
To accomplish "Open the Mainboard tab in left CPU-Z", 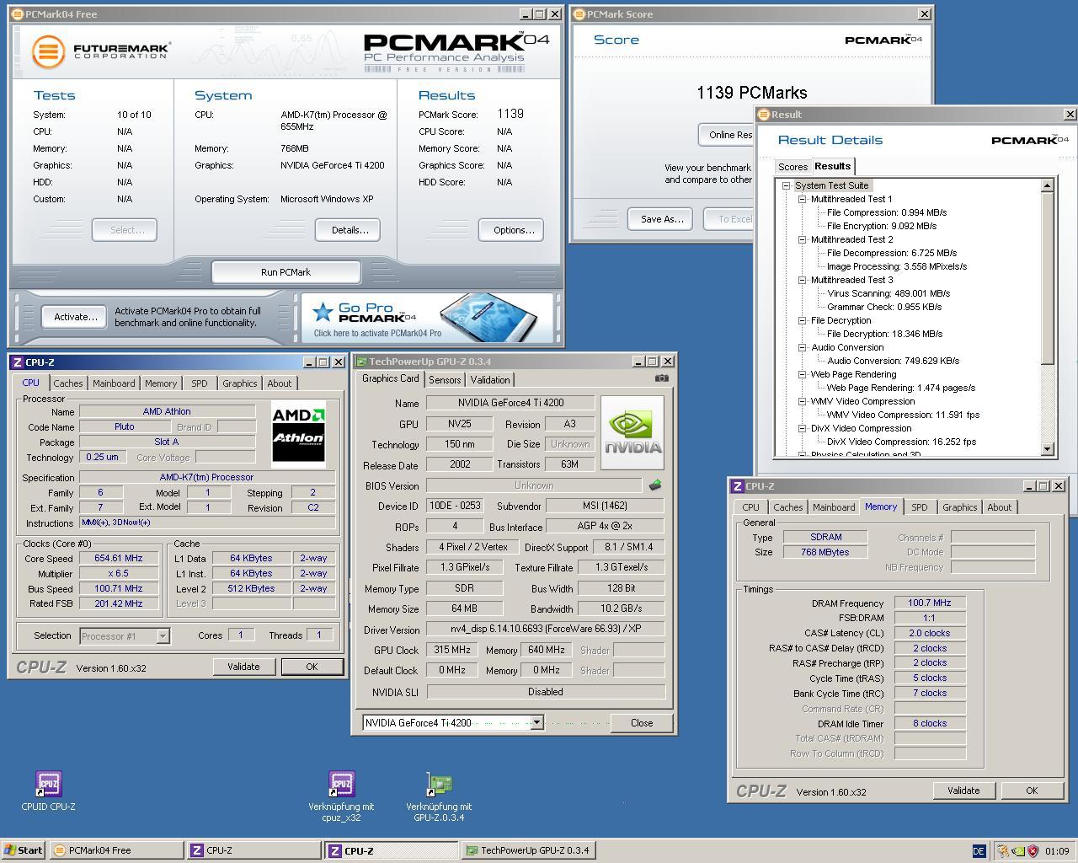I will pos(114,383).
